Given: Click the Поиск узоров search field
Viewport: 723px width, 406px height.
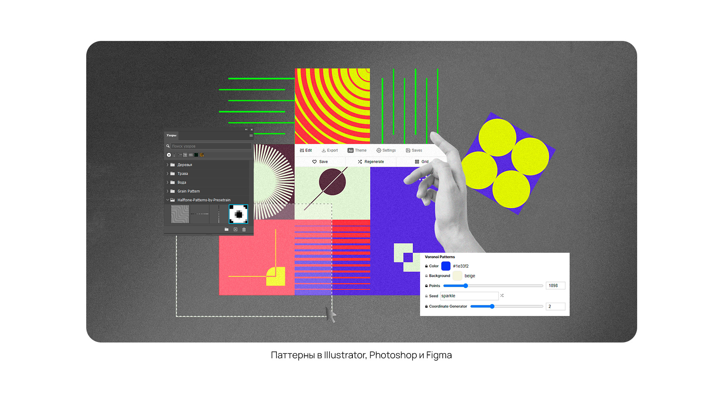Looking at the screenshot, I should [211, 146].
